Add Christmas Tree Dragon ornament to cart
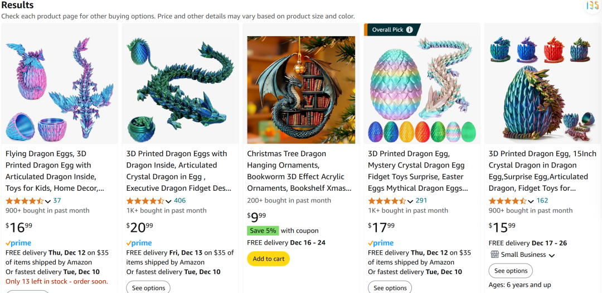This screenshot has height=293, width=602. pos(269,259)
